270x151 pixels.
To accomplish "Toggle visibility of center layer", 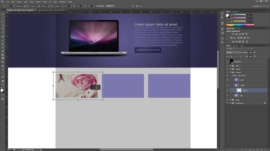I will click(x=227, y=85).
